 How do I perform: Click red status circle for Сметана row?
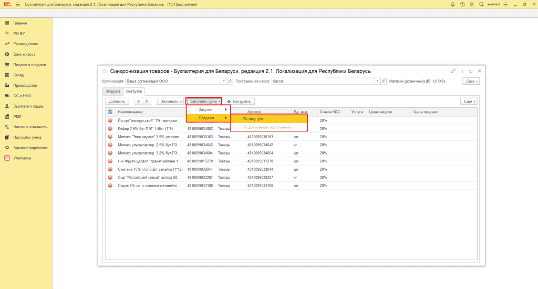110,169
